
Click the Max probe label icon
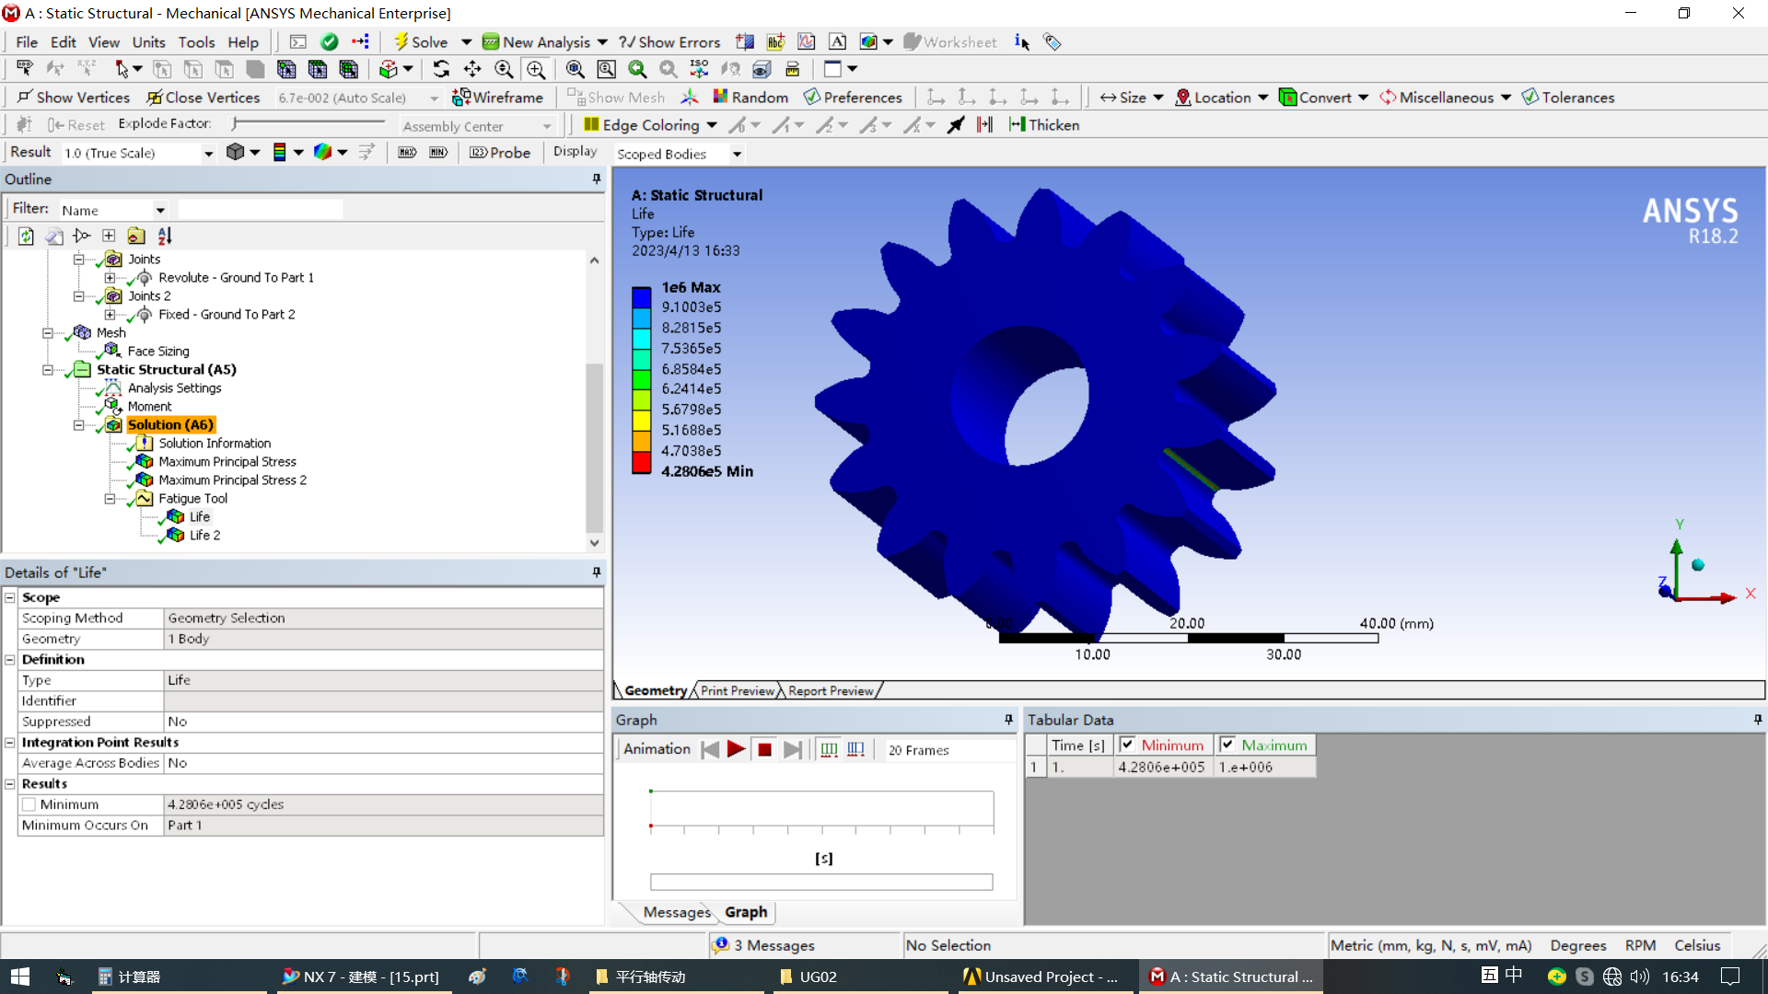click(x=407, y=152)
